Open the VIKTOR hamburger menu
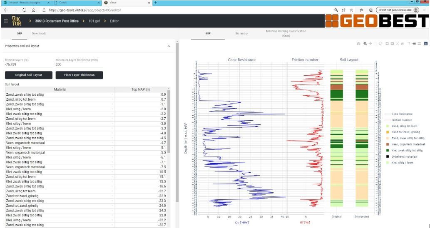Image resolution: width=430 pixels, height=228 pixels. tap(5, 21)
